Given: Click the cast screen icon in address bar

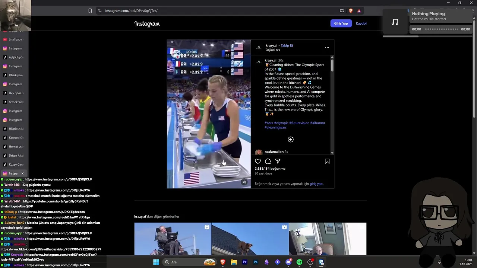Looking at the screenshot, I should 342,11.
